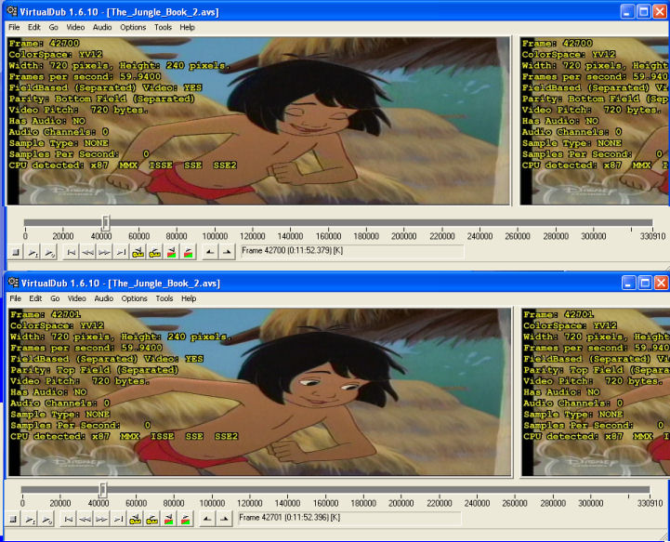The height and width of the screenshot is (542, 670).
Task: Open File menu in bottom window
Action: tap(16, 298)
